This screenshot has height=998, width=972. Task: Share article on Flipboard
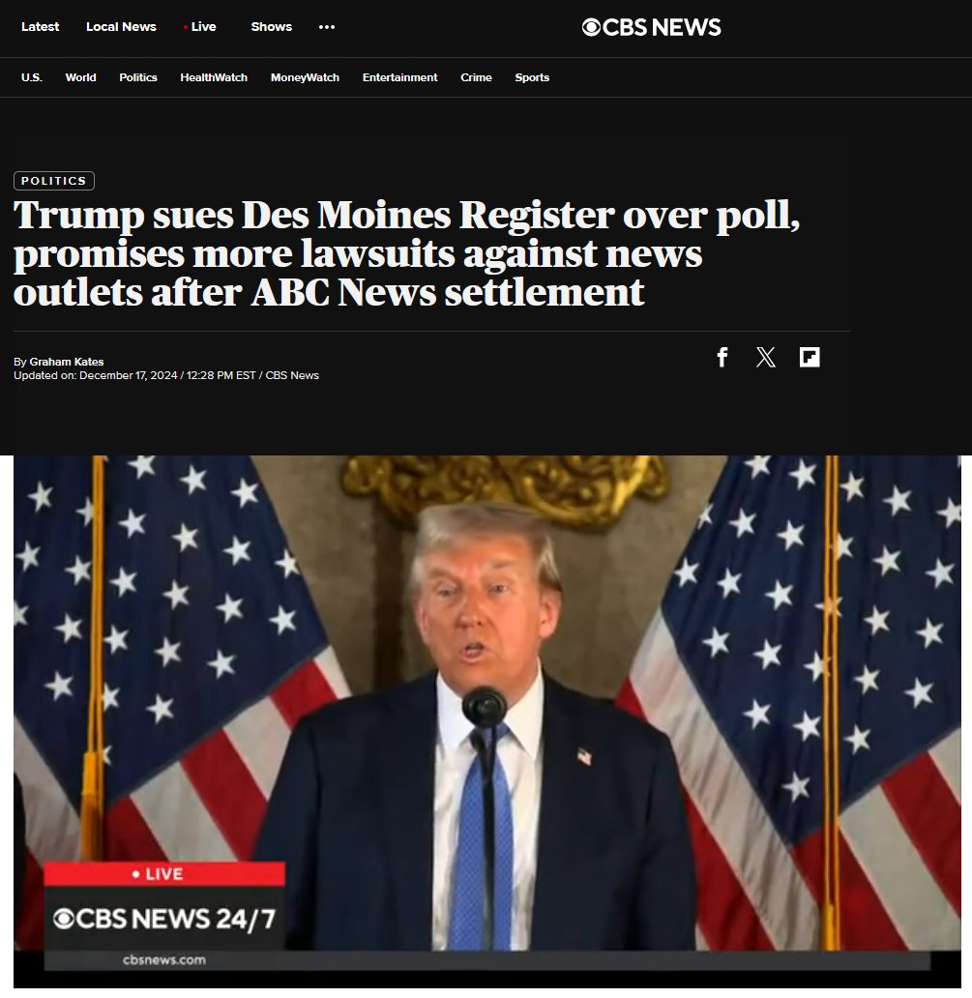(810, 357)
